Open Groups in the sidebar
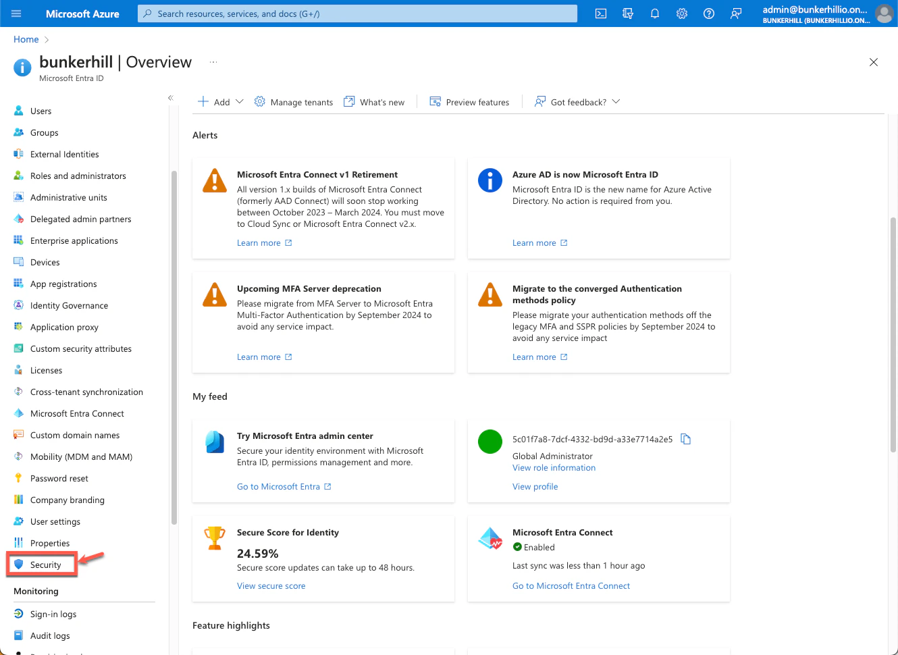 click(x=45, y=132)
